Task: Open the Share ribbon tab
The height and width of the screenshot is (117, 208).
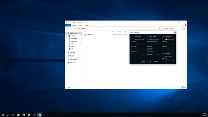Action: point(81,25)
